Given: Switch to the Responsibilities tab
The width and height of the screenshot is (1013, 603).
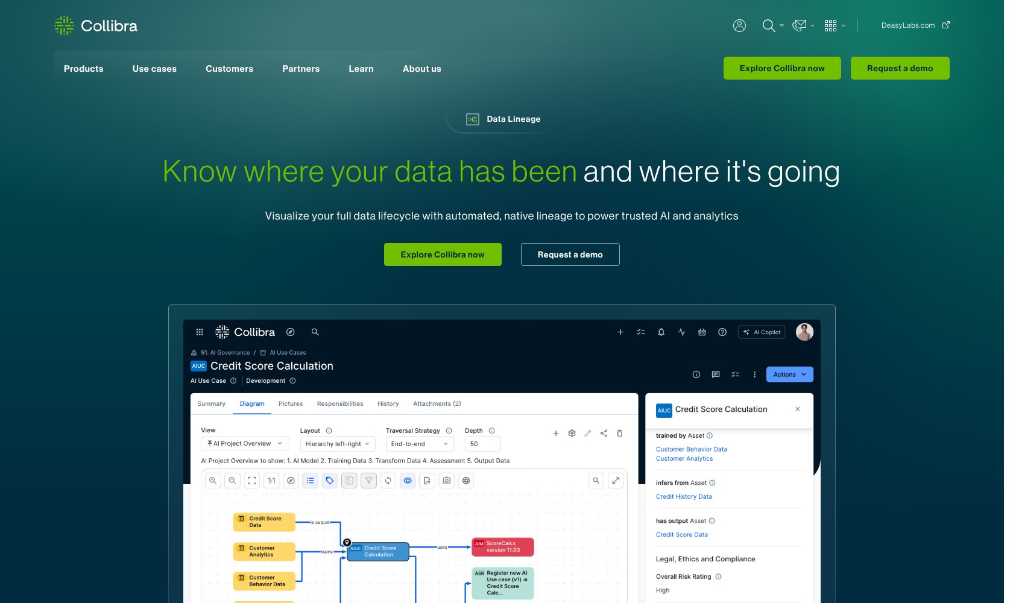Looking at the screenshot, I should [340, 404].
